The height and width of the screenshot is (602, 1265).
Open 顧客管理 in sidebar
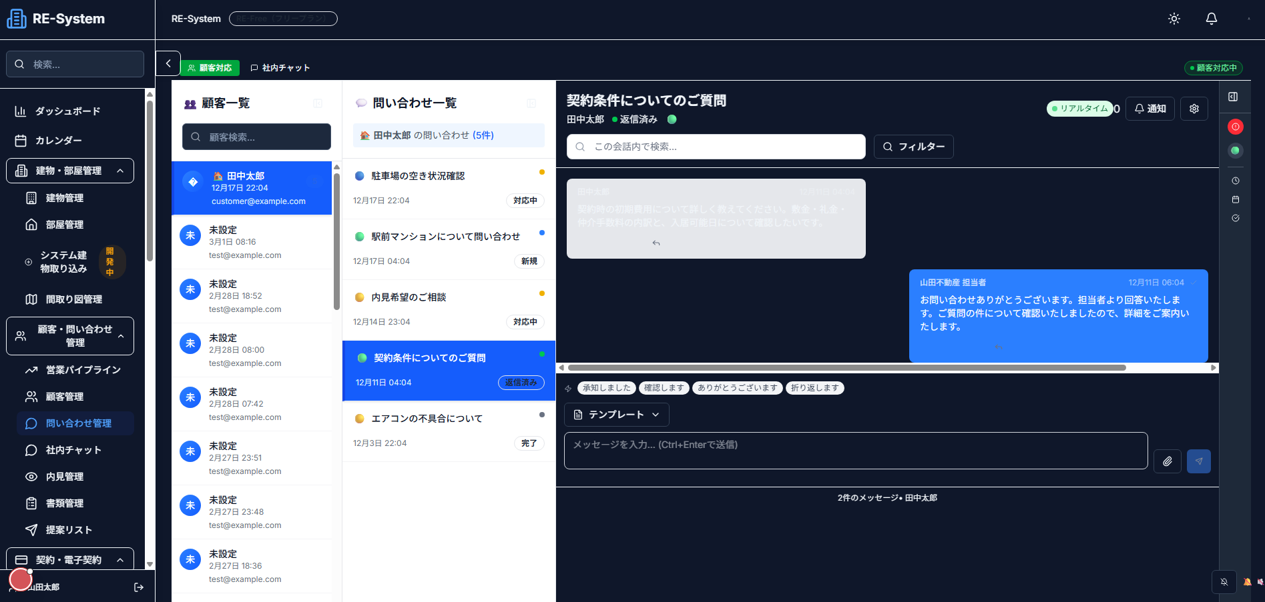click(75, 397)
